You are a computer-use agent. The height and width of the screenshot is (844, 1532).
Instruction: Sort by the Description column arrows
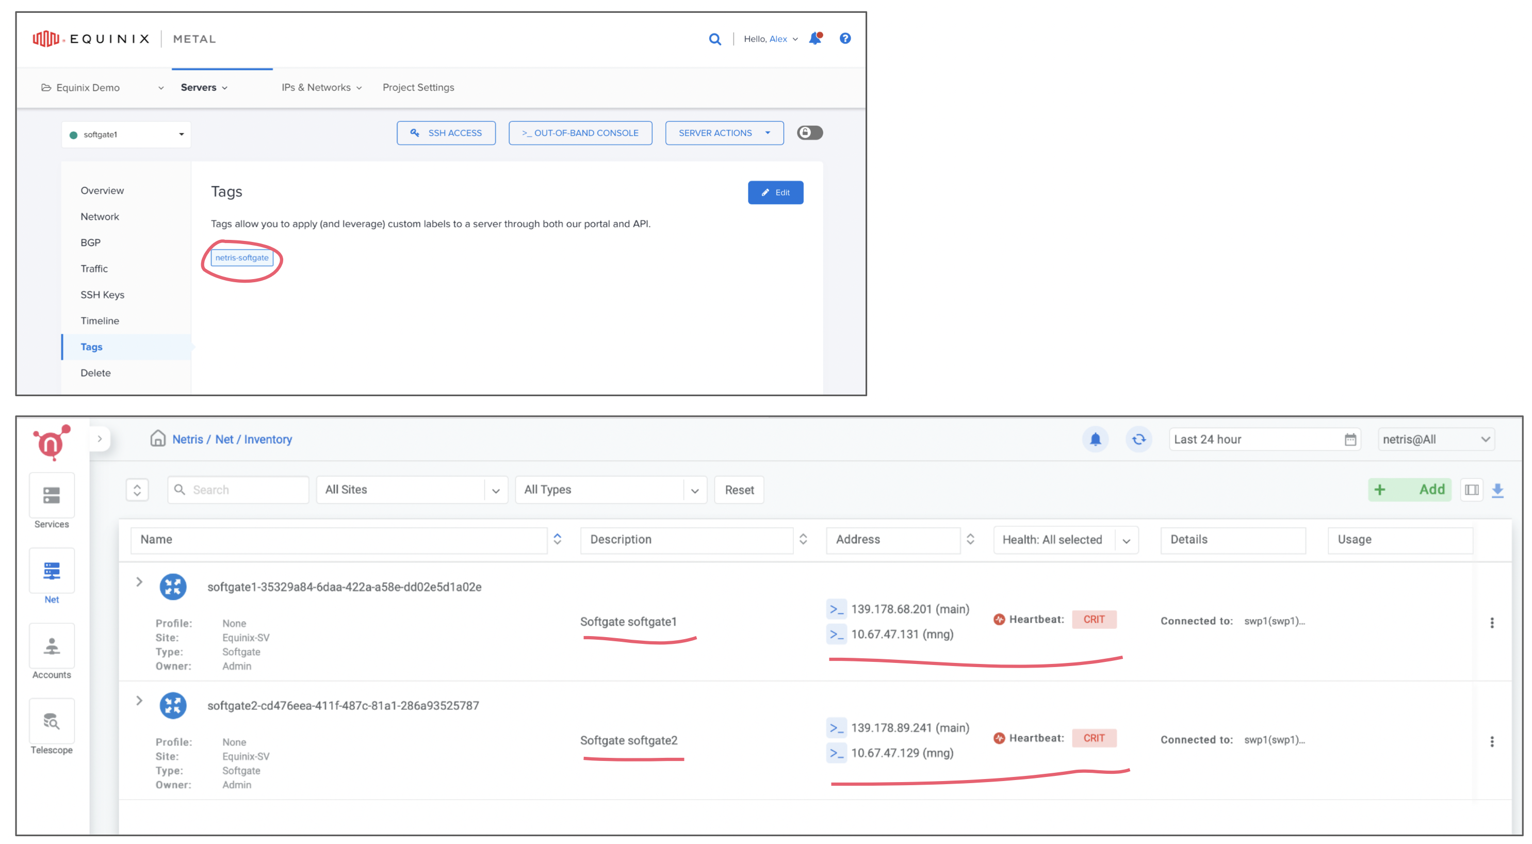coord(803,540)
